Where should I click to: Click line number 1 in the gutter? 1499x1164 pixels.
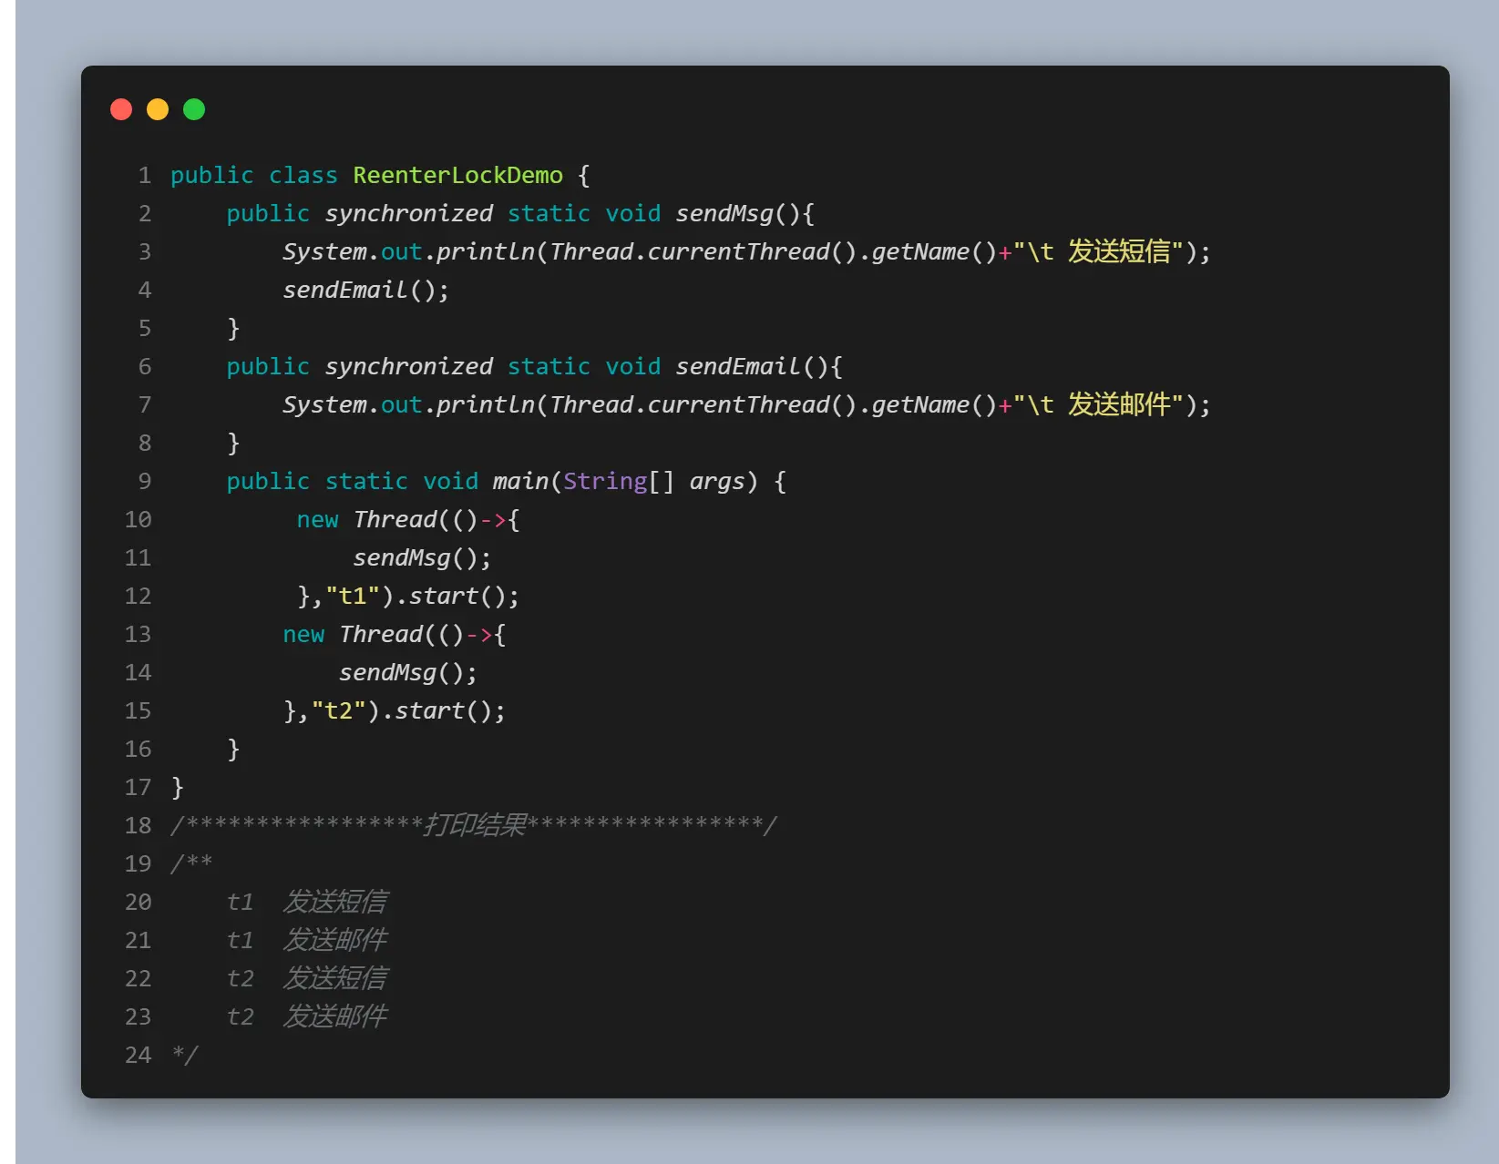(x=145, y=175)
